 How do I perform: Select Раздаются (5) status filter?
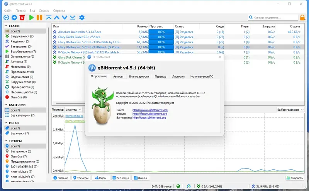pos(25,41)
